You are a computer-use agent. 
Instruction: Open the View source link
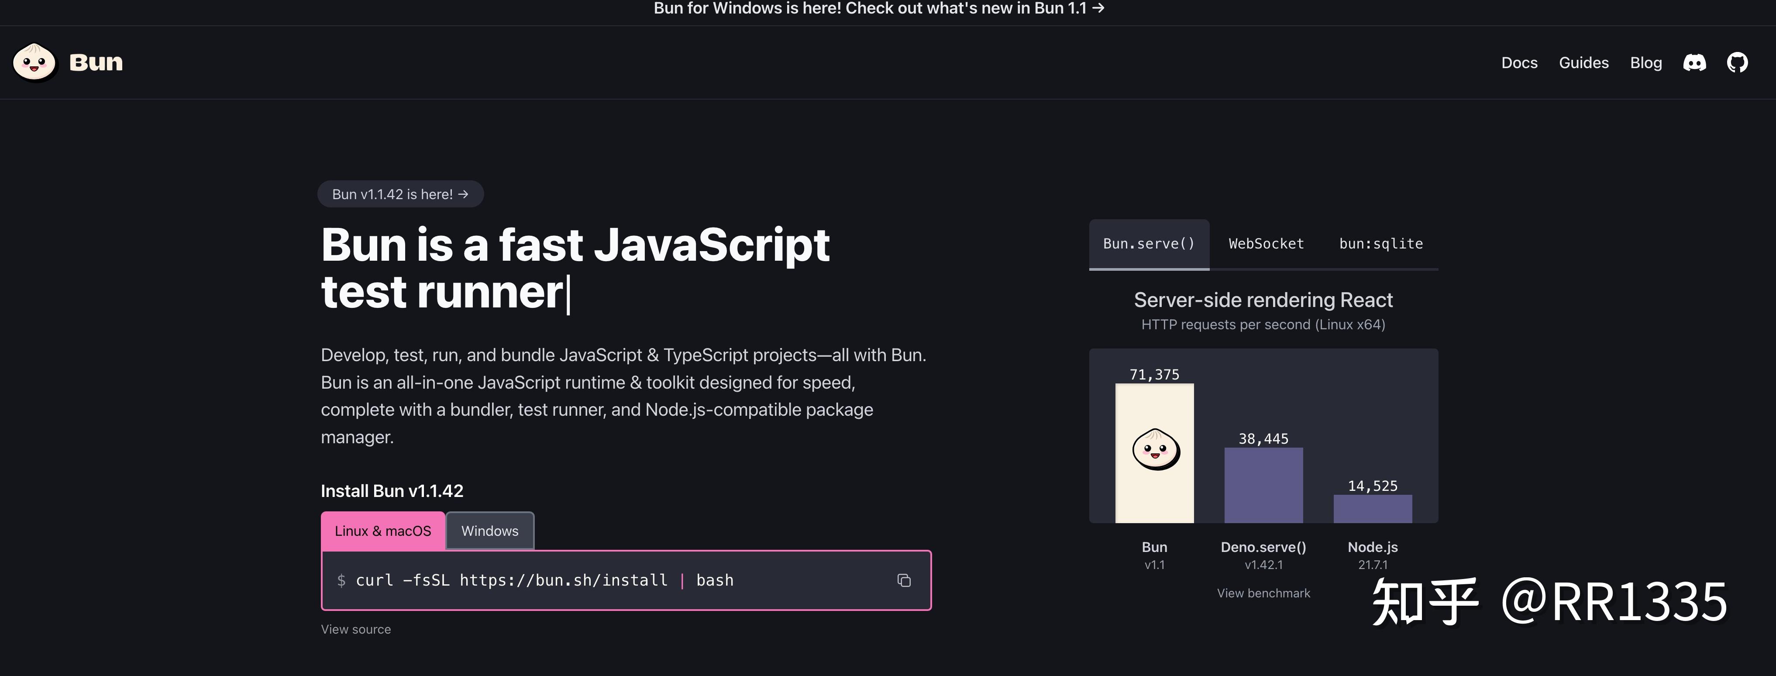point(356,629)
